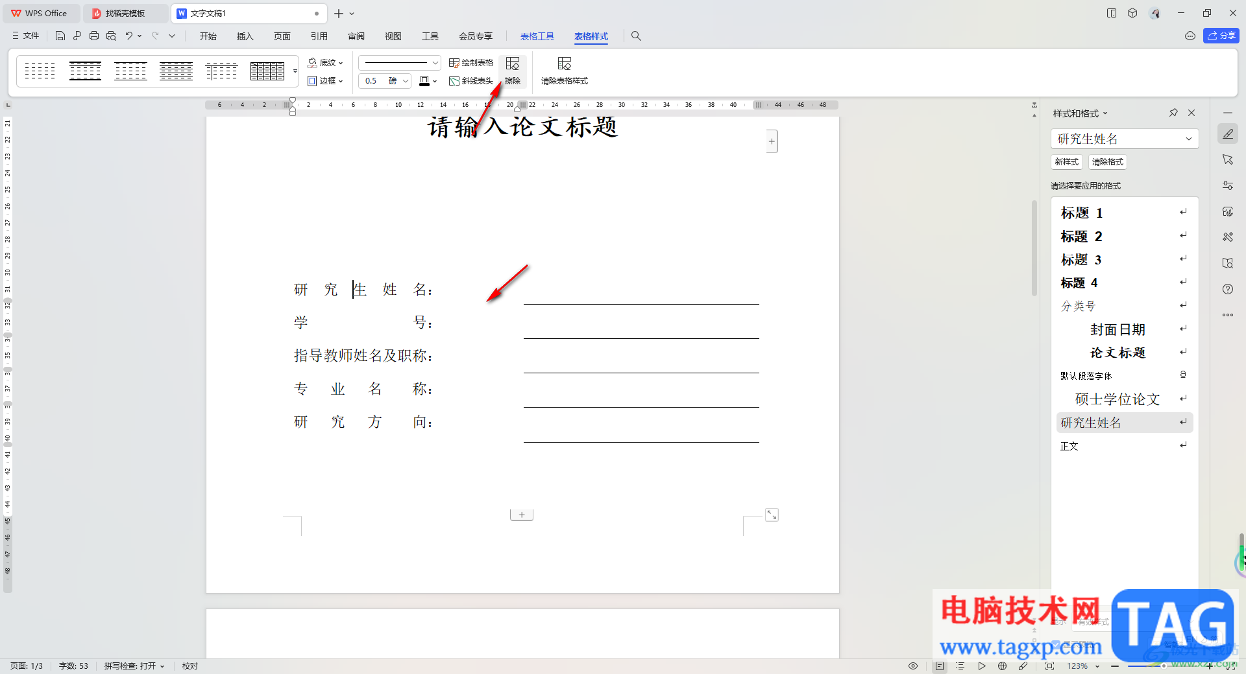Click the multi-device panel icon in title bar
Viewport: 1246px width, 674px height.
[1112, 13]
